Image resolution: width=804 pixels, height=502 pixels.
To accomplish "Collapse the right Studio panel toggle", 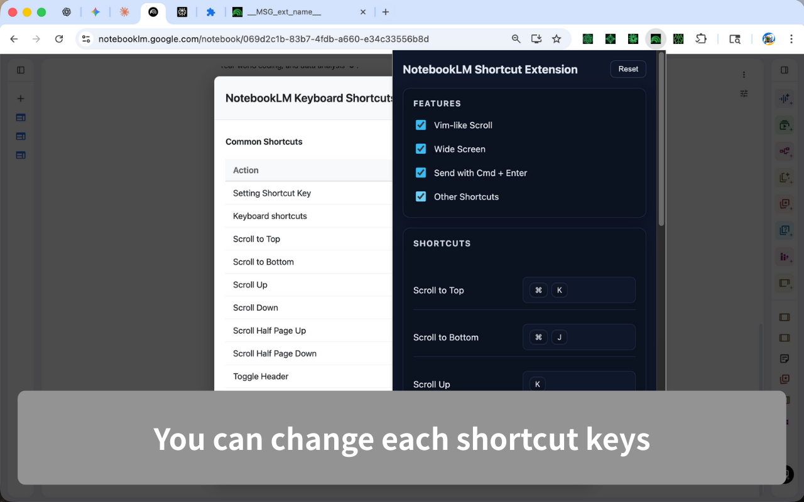I will pos(785,70).
